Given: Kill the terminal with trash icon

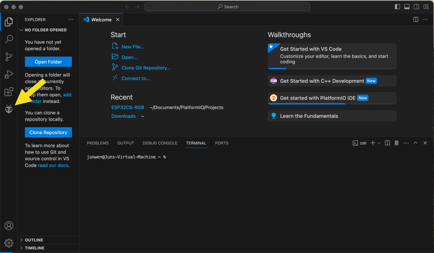Looking at the screenshot, I should [396, 143].
